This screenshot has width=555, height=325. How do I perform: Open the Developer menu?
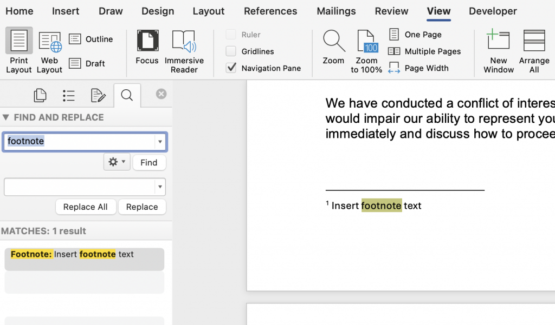[493, 11]
